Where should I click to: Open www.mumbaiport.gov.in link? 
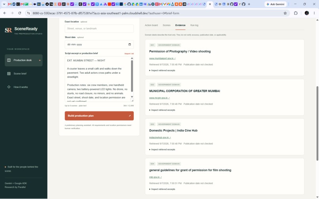[162, 58]
